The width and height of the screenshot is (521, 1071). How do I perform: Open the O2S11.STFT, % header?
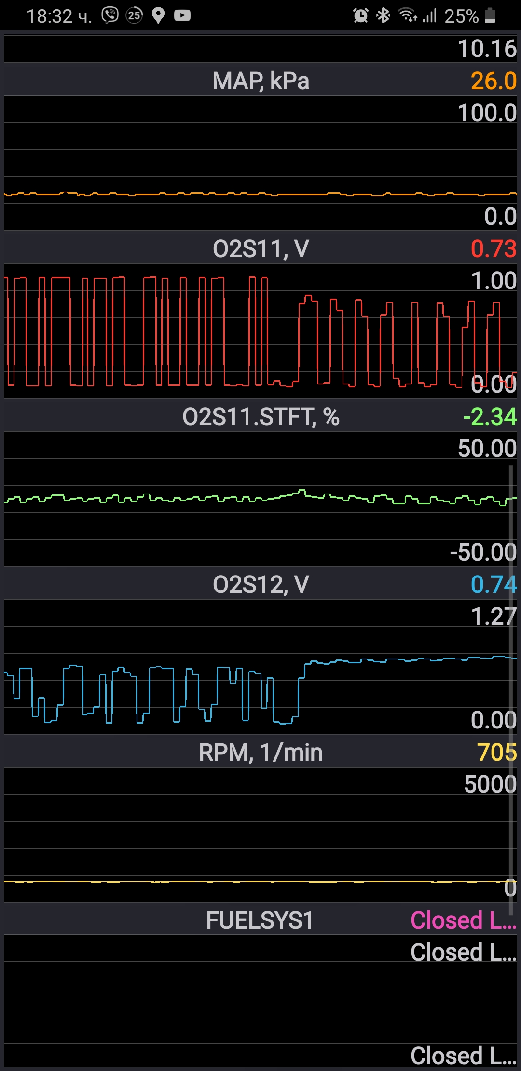coord(260,417)
